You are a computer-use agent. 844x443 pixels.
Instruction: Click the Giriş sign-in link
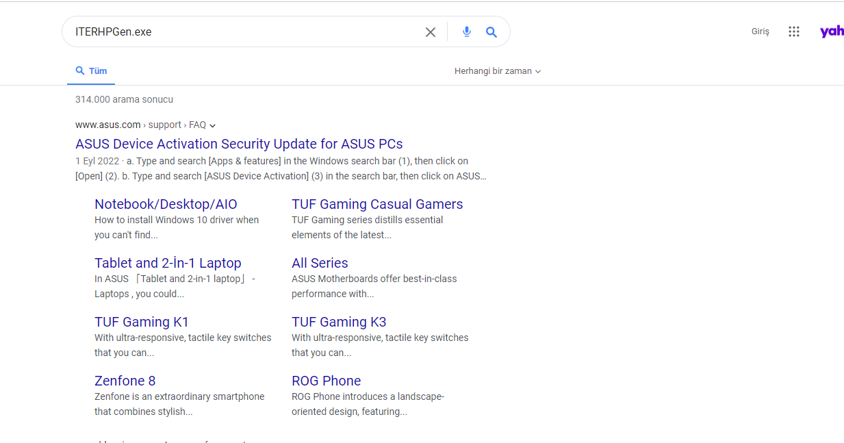click(760, 31)
